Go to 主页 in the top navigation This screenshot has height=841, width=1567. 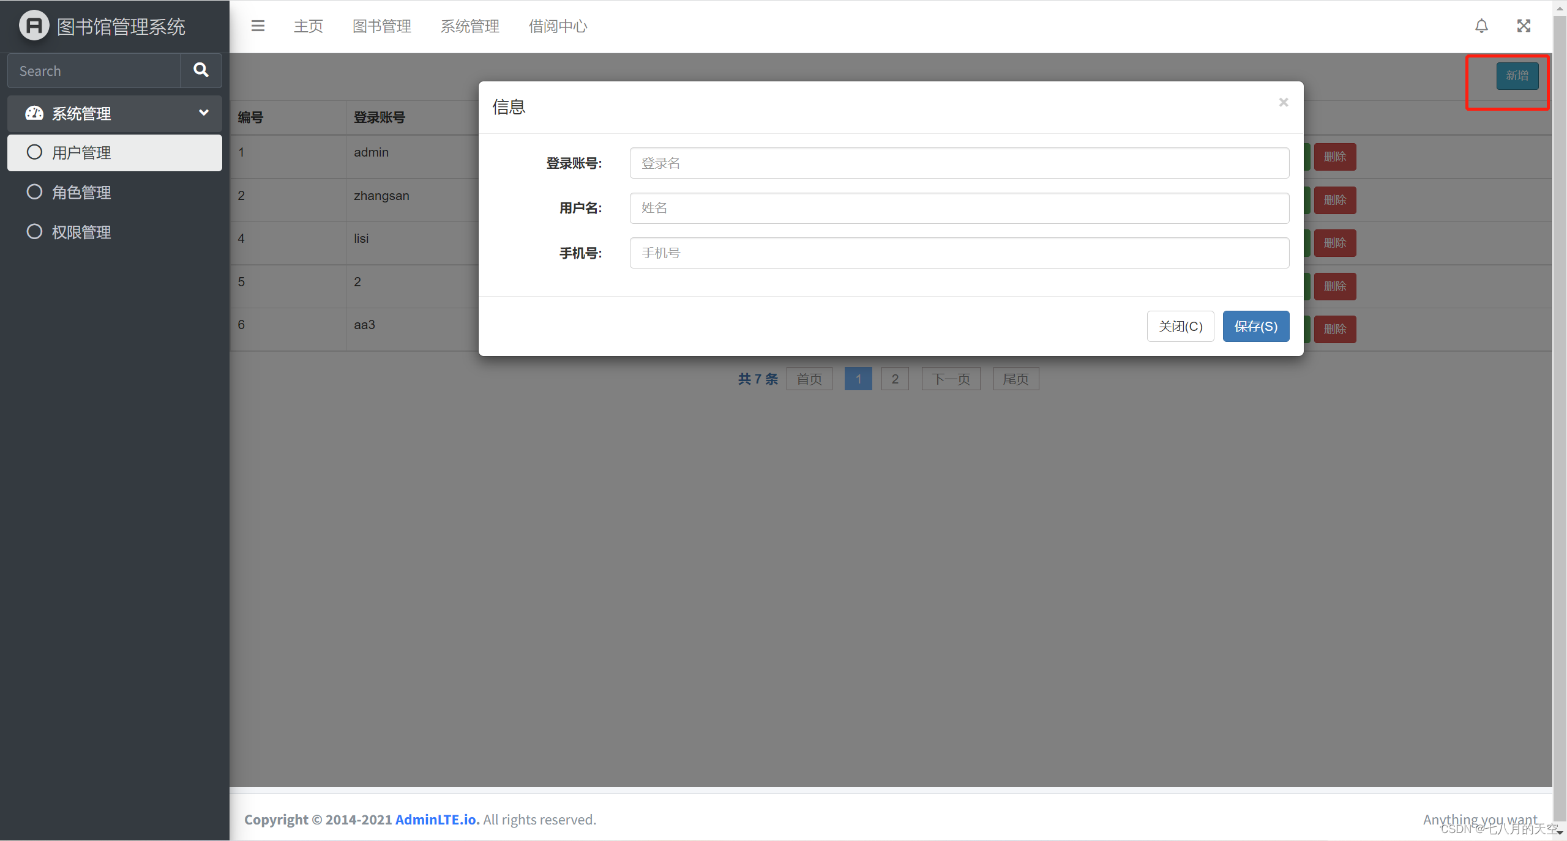pos(308,26)
